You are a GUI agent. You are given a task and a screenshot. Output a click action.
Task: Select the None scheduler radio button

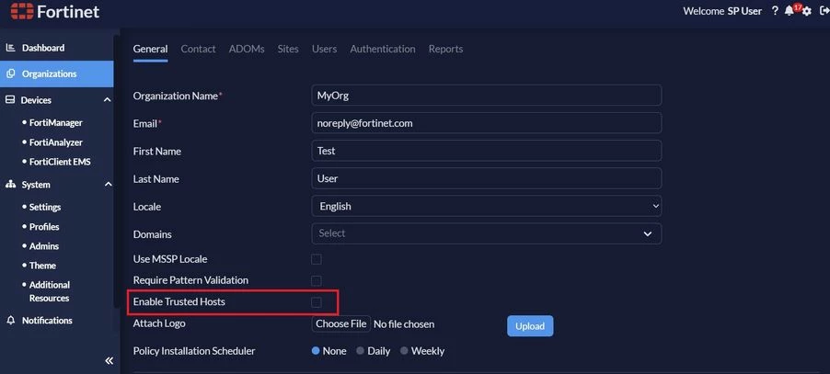click(316, 351)
